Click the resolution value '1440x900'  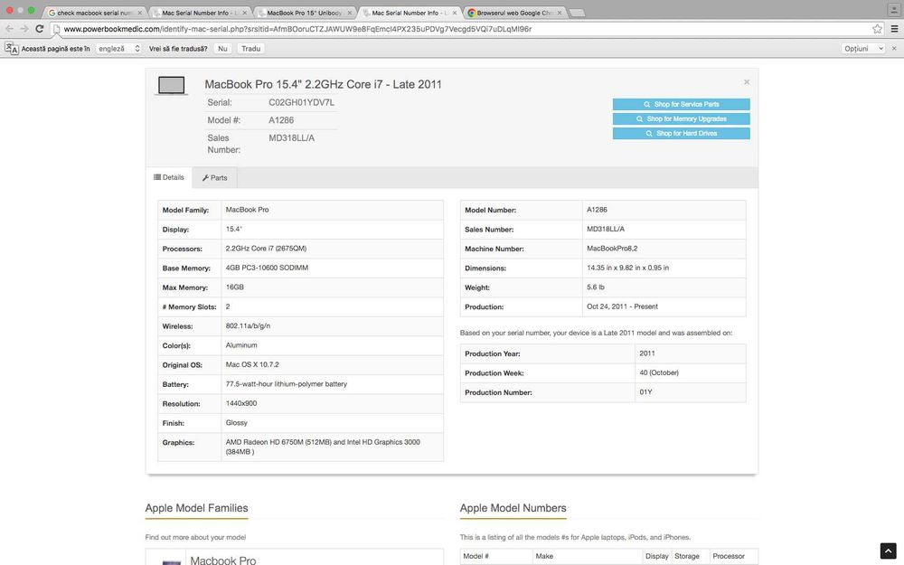241,403
